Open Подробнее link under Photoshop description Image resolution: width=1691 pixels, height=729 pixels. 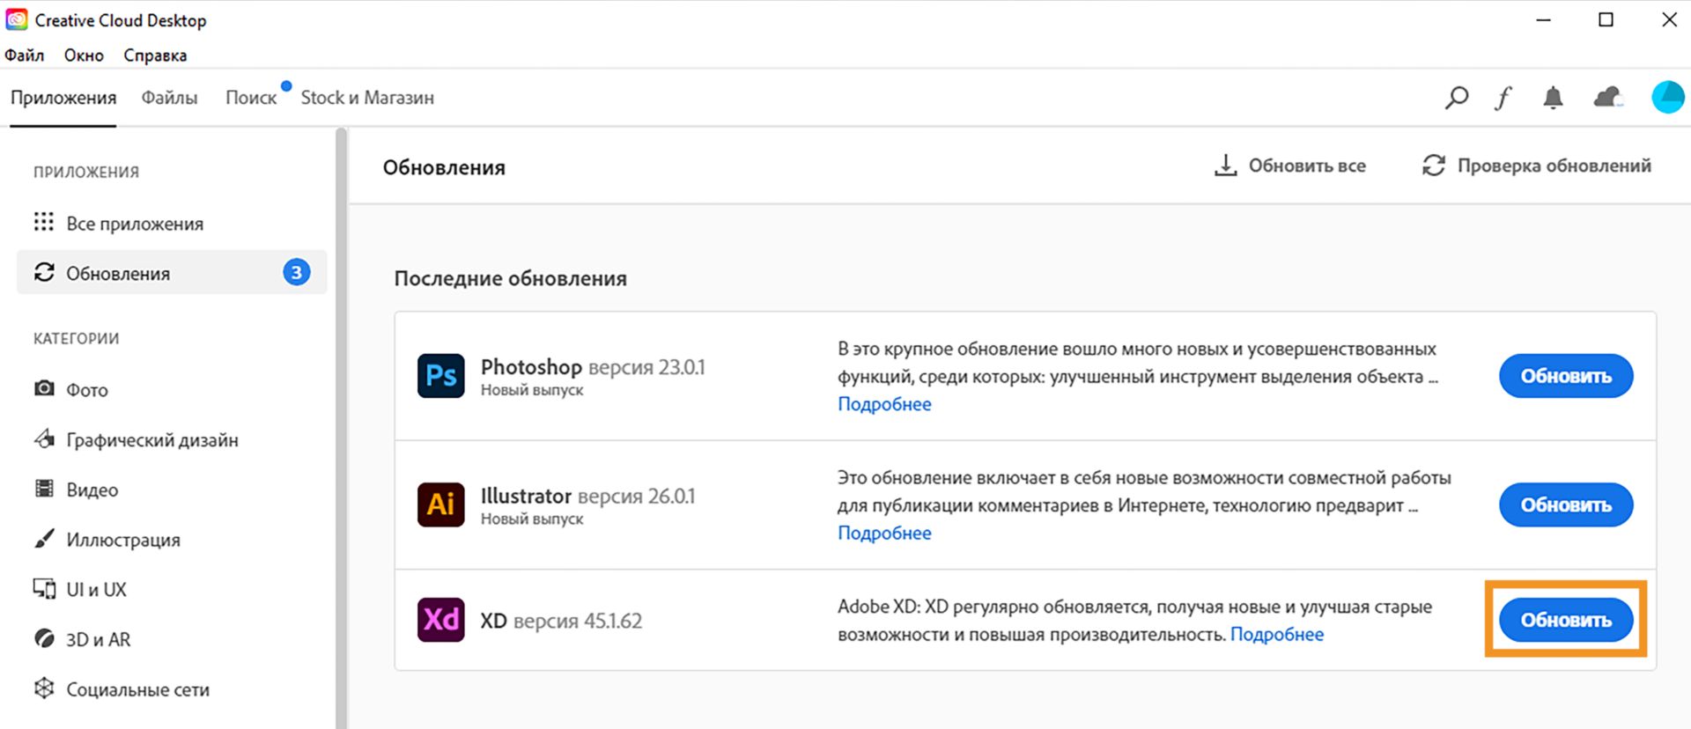[884, 404]
